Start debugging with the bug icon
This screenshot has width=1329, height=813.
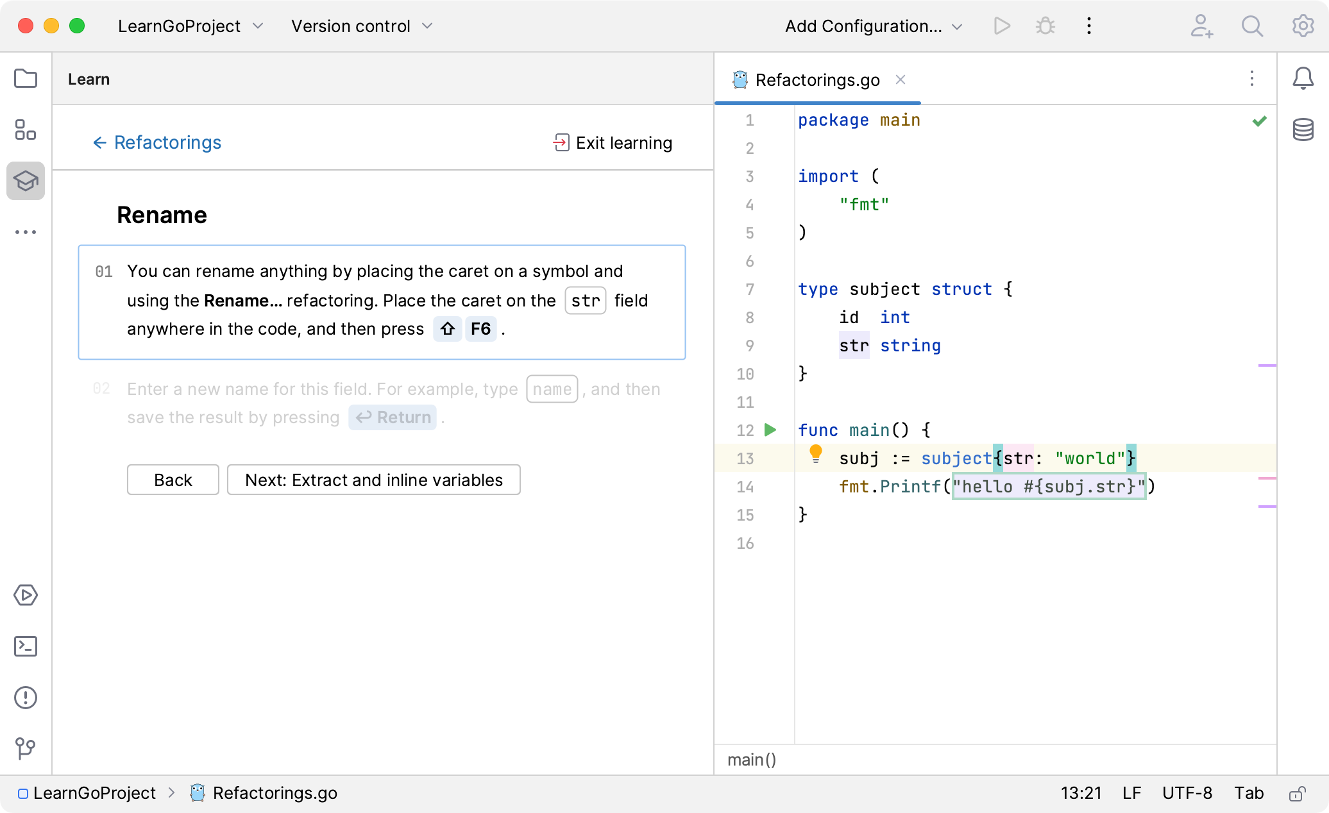click(1045, 26)
